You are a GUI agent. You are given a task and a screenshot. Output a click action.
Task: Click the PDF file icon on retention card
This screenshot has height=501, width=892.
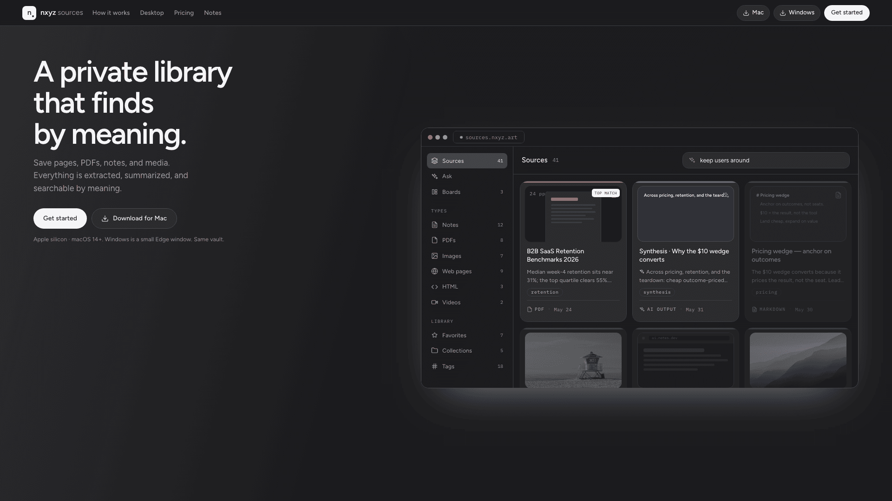(x=530, y=309)
